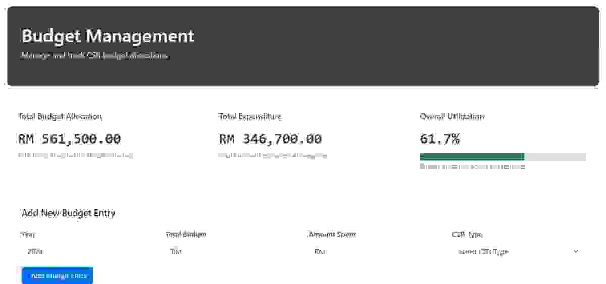Image resolution: width=606 pixels, height=284 pixels.
Task: Select the RM 561,500.00 budget value
Action: click(70, 139)
